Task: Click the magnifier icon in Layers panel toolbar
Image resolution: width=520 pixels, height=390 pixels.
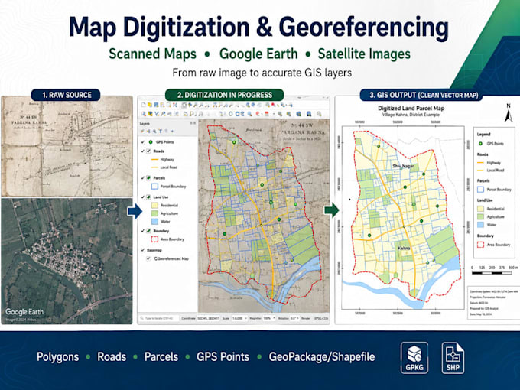Action: 154,132
